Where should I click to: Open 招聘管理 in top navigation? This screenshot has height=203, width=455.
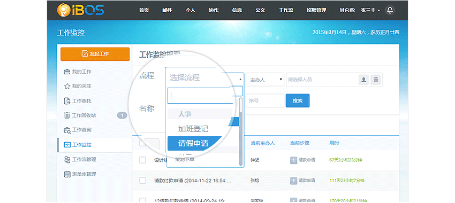pyautogui.click(x=316, y=11)
